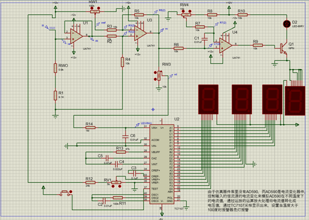Click the blue origin marker on canvas
The width and height of the screenshot is (309, 220).
tap(153, 109)
